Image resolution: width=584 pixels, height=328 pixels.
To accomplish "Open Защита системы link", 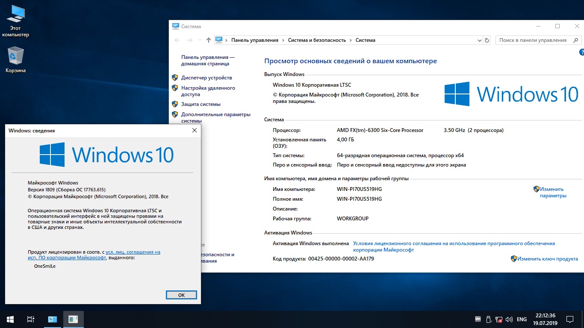I will point(201,104).
